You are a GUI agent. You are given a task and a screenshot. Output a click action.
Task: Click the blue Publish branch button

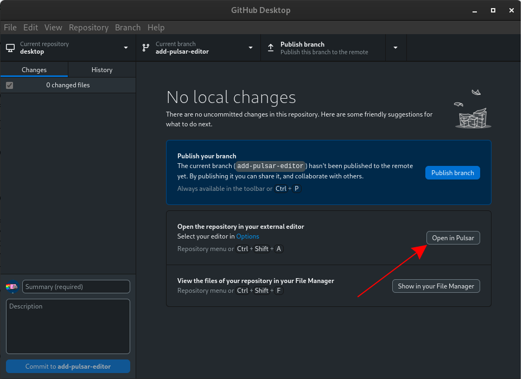452,172
